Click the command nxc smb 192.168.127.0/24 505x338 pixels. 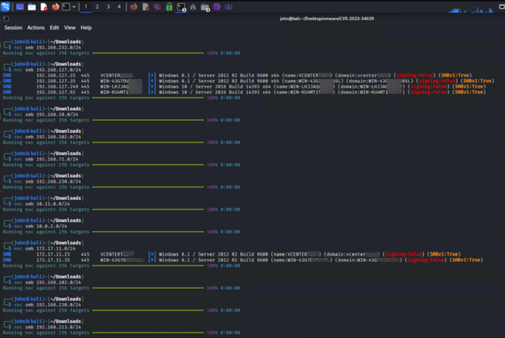point(48,70)
